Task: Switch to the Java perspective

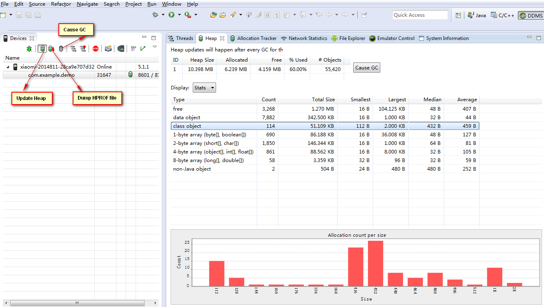Action: tap(477, 15)
